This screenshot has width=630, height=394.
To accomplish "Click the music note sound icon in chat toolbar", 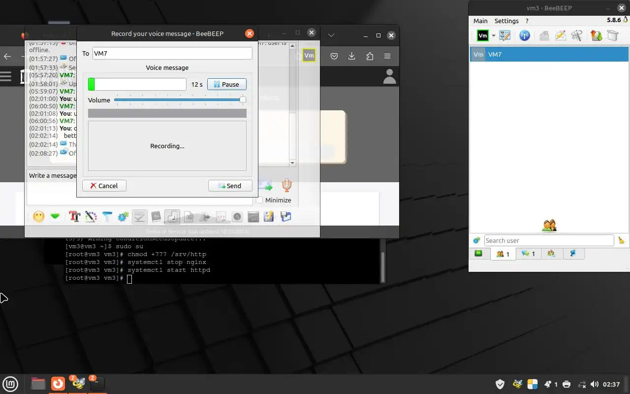I will pyautogui.click(x=172, y=216).
